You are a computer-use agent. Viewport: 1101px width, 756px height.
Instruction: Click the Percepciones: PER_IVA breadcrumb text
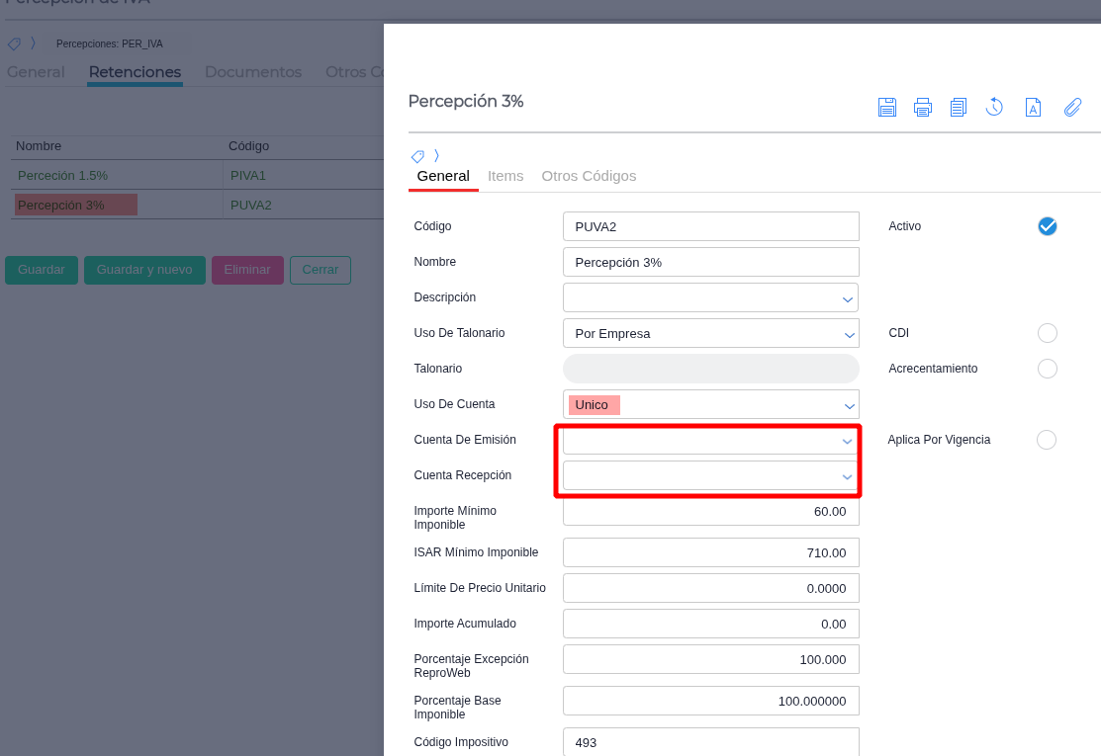(x=110, y=43)
